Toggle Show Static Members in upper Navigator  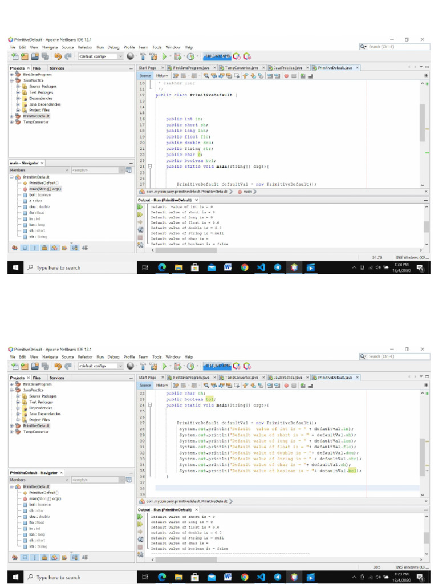click(x=35, y=248)
